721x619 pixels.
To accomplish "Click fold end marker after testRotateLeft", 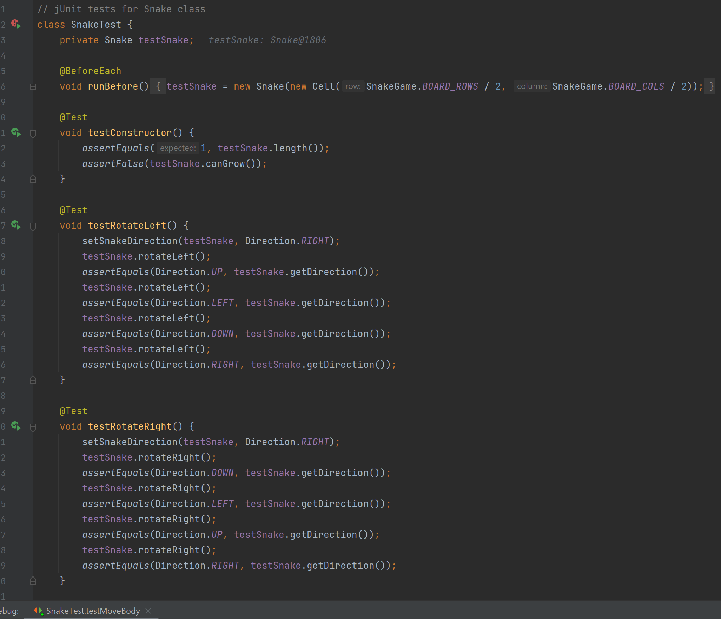I will coord(33,380).
